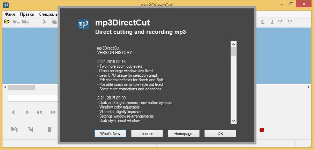The height and width of the screenshot is (150, 314).
Task: Click the save icon with list lines
Action: (x=25, y=22)
